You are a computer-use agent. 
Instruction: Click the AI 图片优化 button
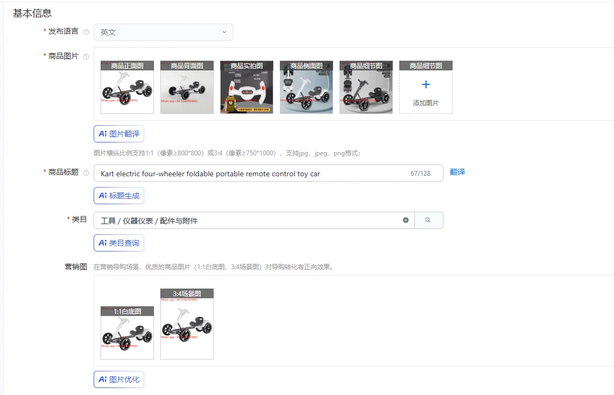[119, 379]
